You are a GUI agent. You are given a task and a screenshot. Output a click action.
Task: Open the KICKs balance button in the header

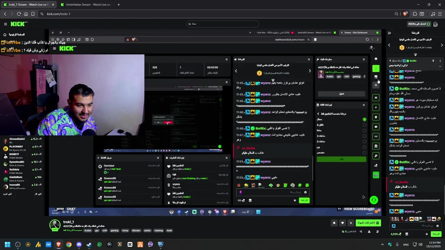tap(419, 24)
